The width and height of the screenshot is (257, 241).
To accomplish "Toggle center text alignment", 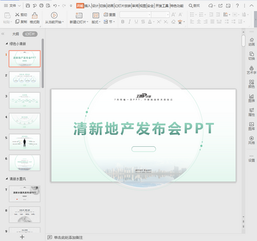I will pyautogui.click(x=199, y=22).
